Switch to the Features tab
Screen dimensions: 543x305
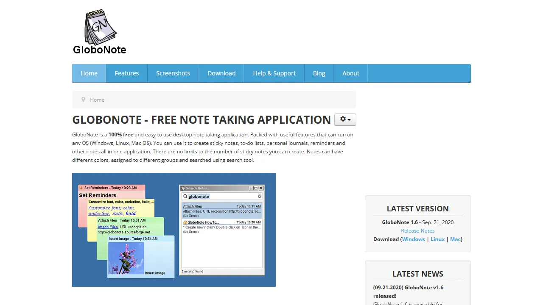click(x=126, y=73)
